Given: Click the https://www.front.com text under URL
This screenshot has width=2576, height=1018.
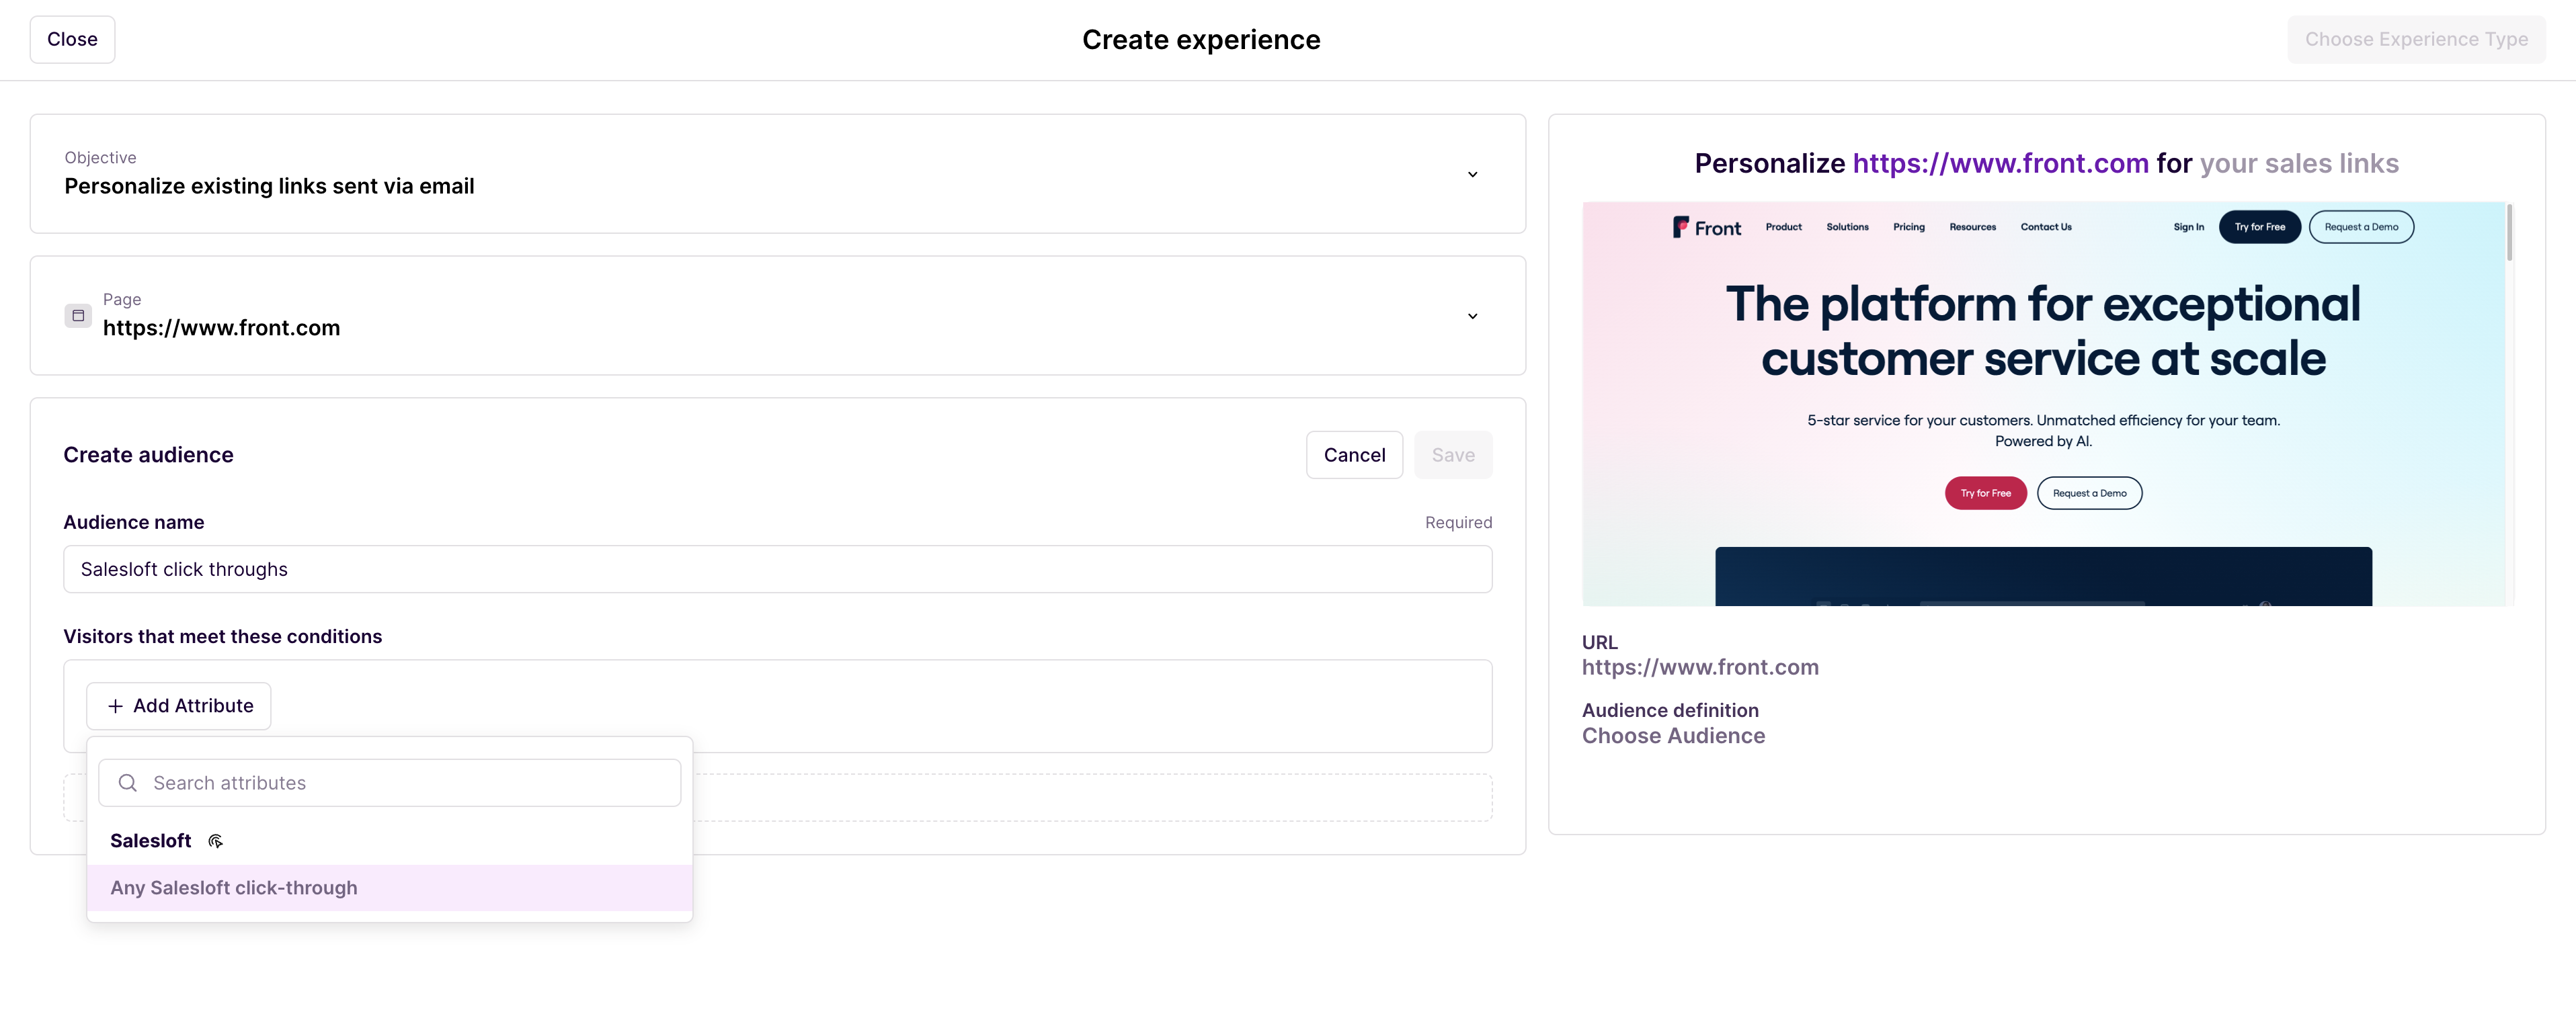Looking at the screenshot, I should tap(1700, 667).
